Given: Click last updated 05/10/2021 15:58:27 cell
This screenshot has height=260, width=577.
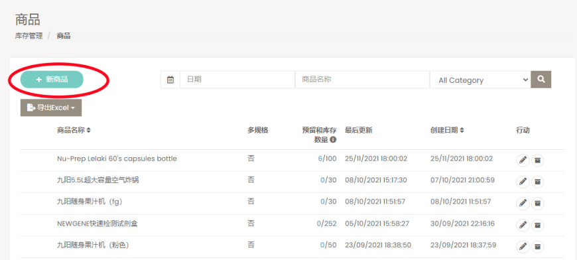Looking at the screenshot, I should 377,224.
